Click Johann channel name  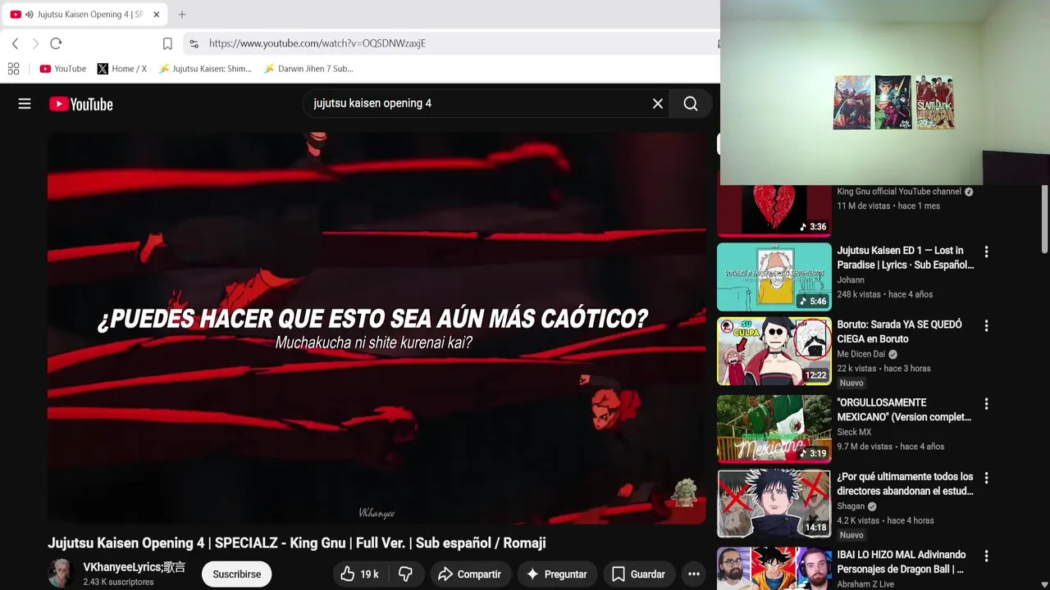pyautogui.click(x=851, y=280)
